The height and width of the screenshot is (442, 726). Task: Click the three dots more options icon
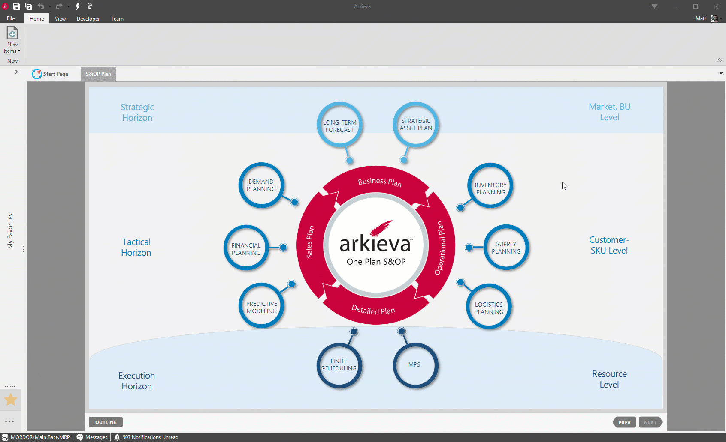[x=9, y=421]
